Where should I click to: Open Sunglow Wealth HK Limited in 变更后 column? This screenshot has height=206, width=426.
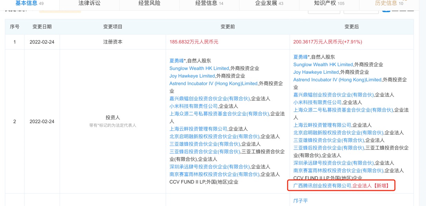pos(323,64)
